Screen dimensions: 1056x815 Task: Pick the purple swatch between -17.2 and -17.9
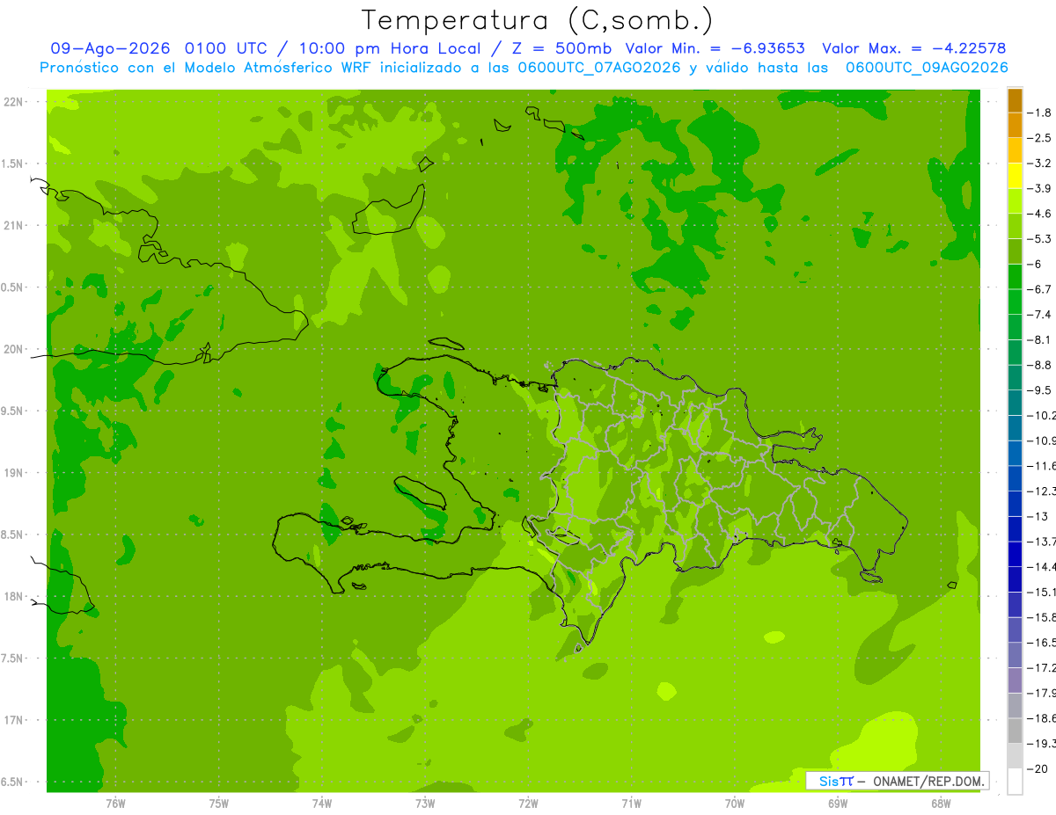[x=1015, y=680]
